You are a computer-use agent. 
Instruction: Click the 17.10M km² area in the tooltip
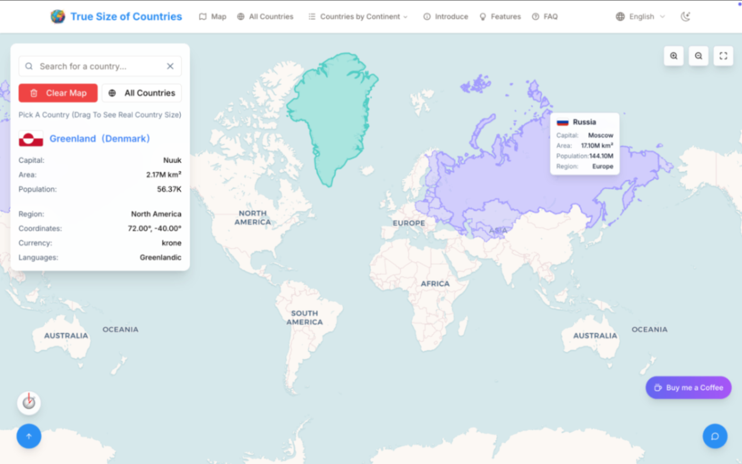597,145
